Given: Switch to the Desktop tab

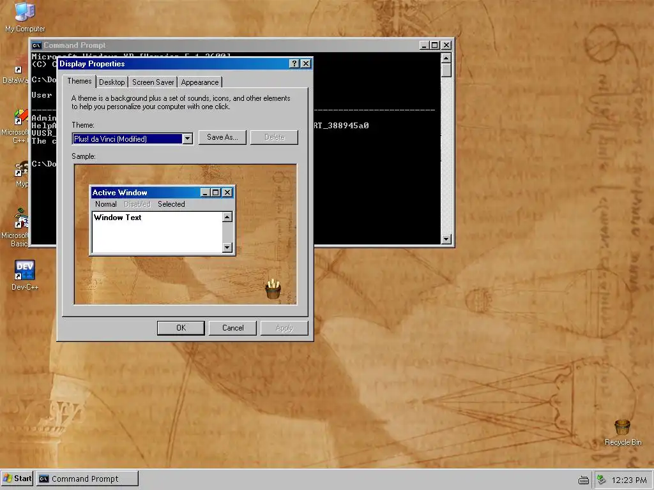Looking at the screenshot, I should tap(112, 82).
